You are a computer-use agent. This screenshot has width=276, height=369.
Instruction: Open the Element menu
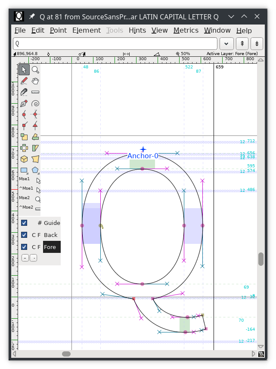coord(87,31)
